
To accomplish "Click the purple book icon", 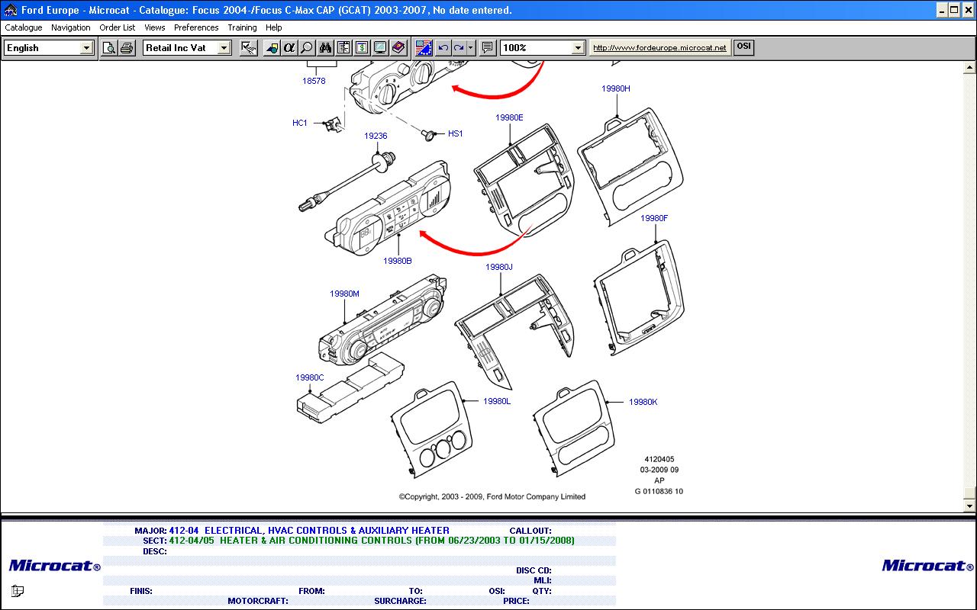I will (x=398, y=48).
